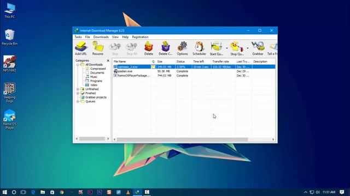Select the Video category

click(x=94, y=85)
